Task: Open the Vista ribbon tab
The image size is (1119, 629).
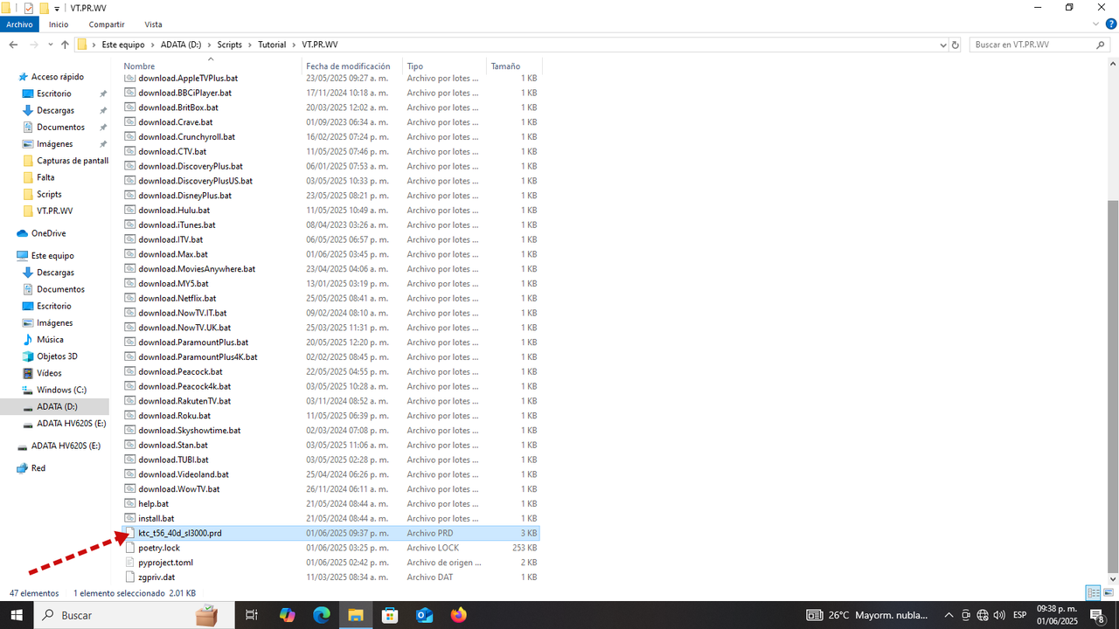Action: (x=153, y=24)
